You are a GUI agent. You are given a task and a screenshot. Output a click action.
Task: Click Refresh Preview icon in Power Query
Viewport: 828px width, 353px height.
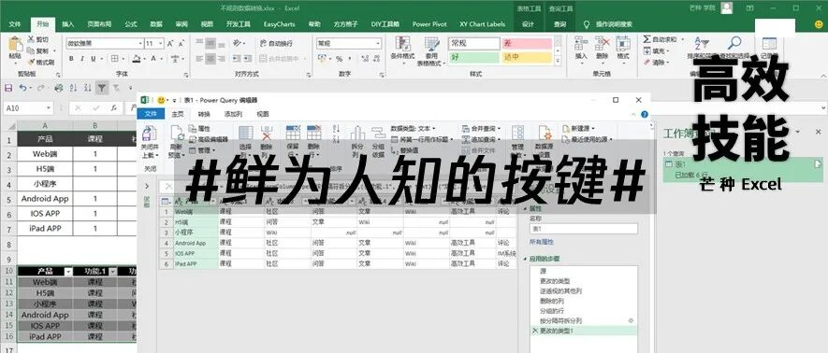click(x=177, y=133)
